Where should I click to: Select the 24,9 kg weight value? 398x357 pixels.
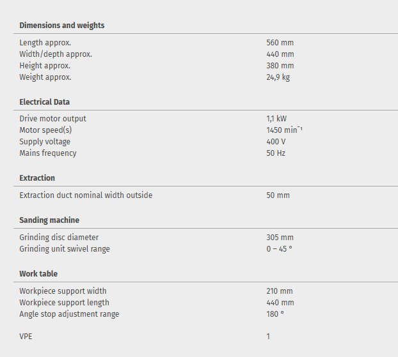(x=278, y=77)
